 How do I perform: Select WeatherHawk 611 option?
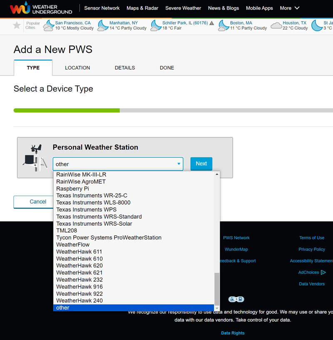pyautogui.click(x=134, y=252)
